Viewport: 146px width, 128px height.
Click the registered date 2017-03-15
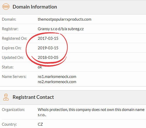(x=48, y=38)
